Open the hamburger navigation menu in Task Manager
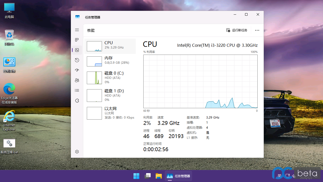 tap(77, 30)
